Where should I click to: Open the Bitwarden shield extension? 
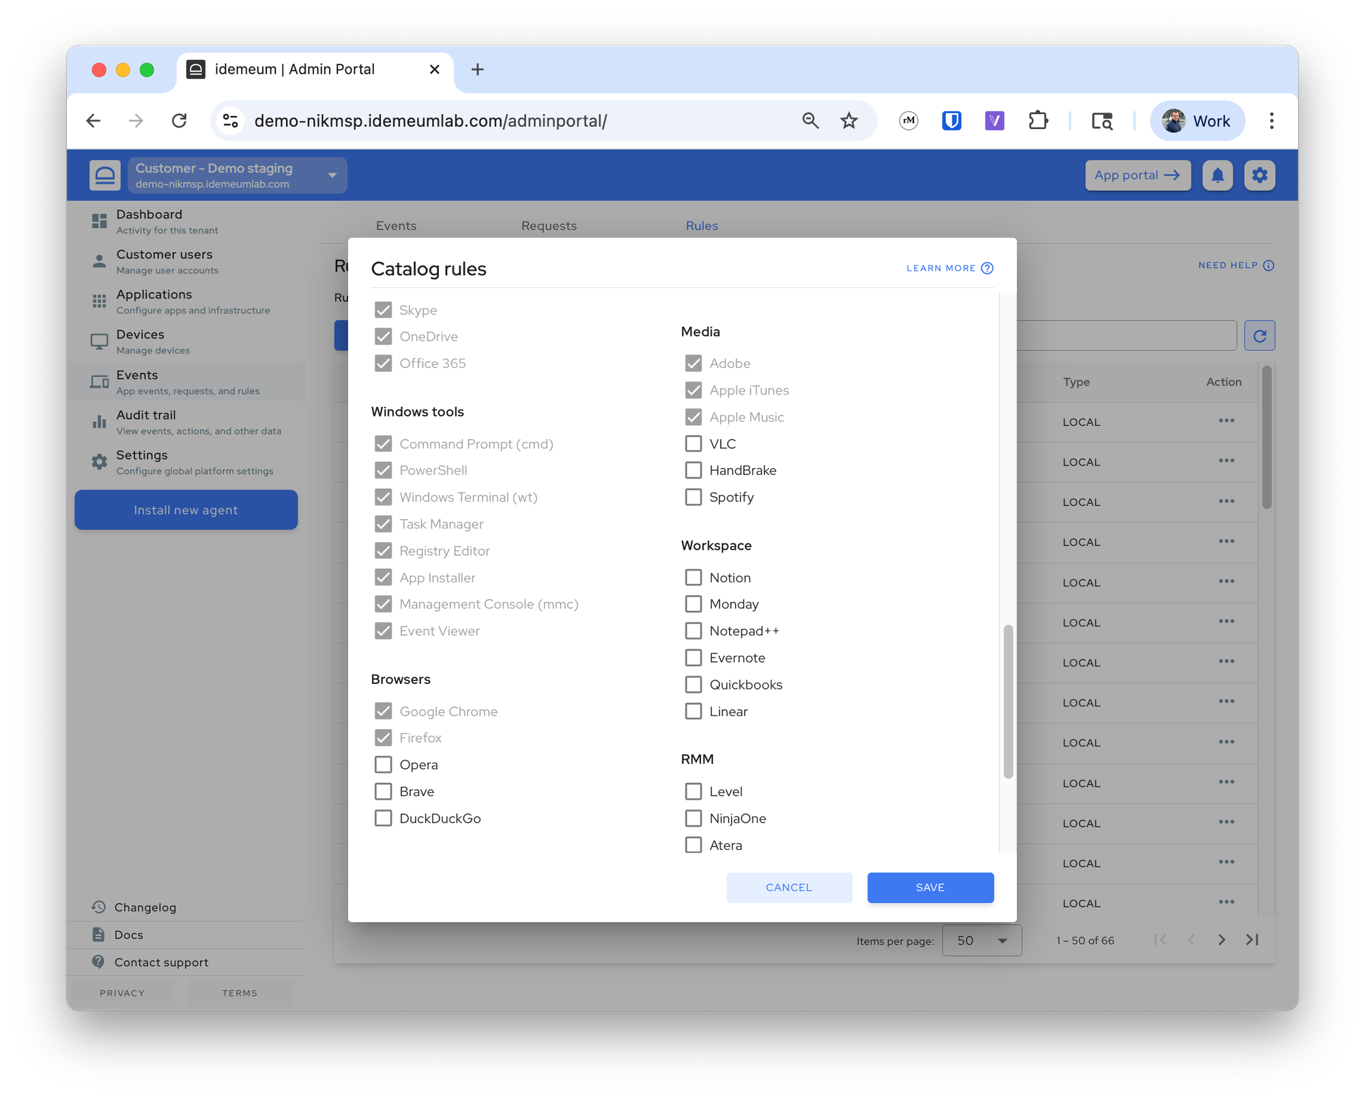pyautogui.click(x=951, y=121)
